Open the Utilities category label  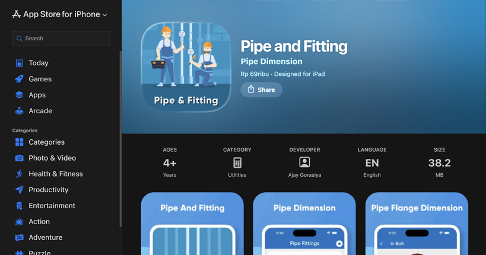coord(237,175)
